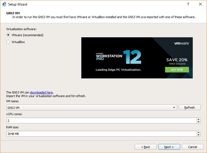Open the VMware Workstation 12 banner

pyautogui.click(x=137, y=58)
